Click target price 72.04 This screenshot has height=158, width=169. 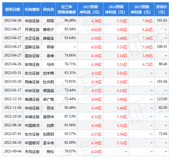pos(163,134)
